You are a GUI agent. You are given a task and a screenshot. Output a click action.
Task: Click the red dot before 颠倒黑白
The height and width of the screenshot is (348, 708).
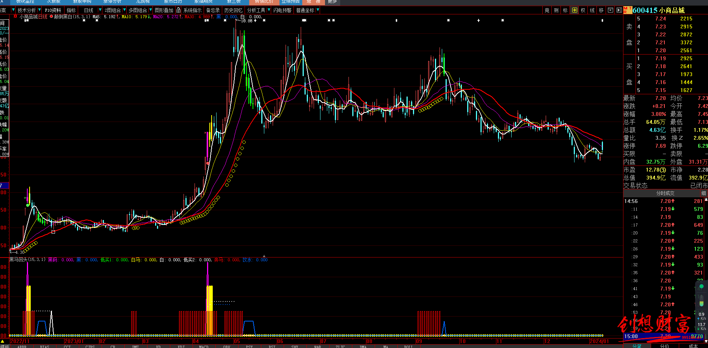coord(52,16)
